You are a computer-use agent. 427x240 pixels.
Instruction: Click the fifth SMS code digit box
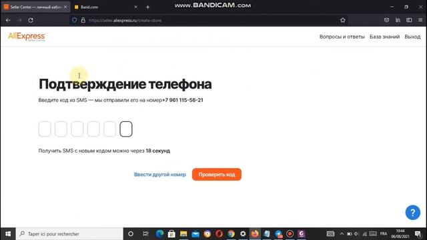pos(109,129)
